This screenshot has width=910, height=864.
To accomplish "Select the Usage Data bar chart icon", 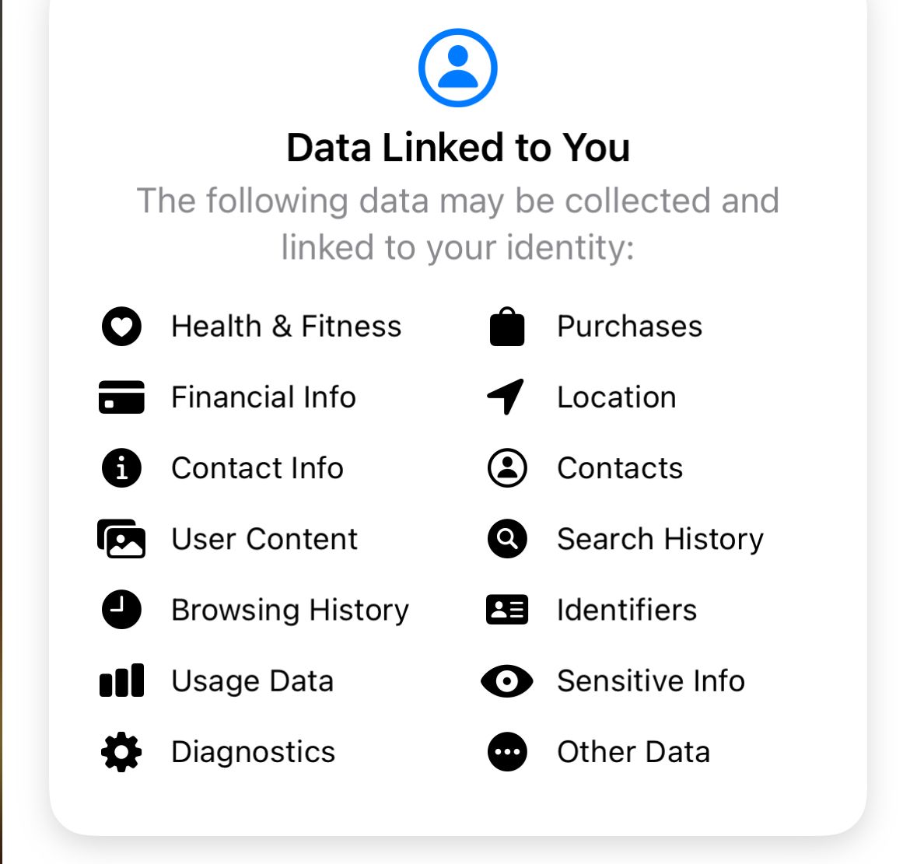I will (x=121, y=680).
